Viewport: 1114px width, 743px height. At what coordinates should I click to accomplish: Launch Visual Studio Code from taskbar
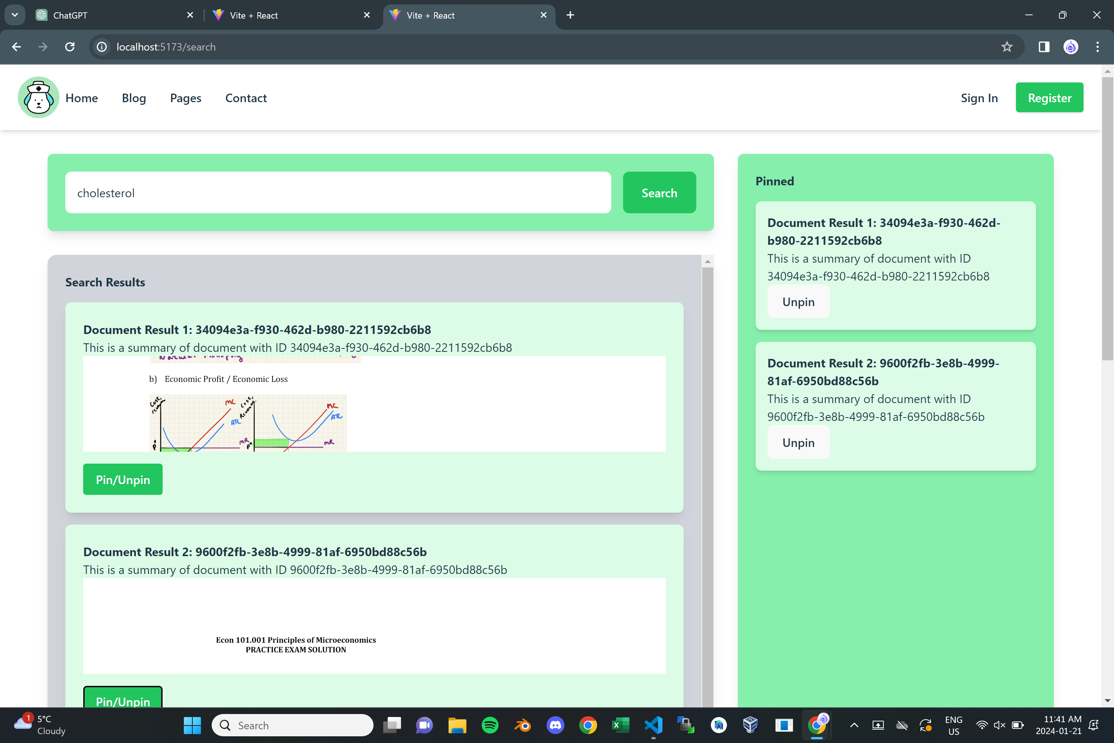(653, 725)
